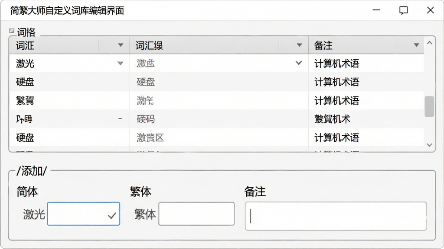Screen dimensions: 444x249
Task: Select the gray 硬盘 cell in the 词汇缐 column
Action: click(219, 82)
